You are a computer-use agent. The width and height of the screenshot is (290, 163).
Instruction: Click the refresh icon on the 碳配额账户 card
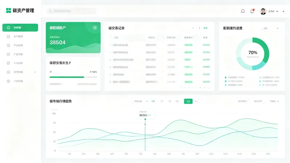(x=95, y=28)
